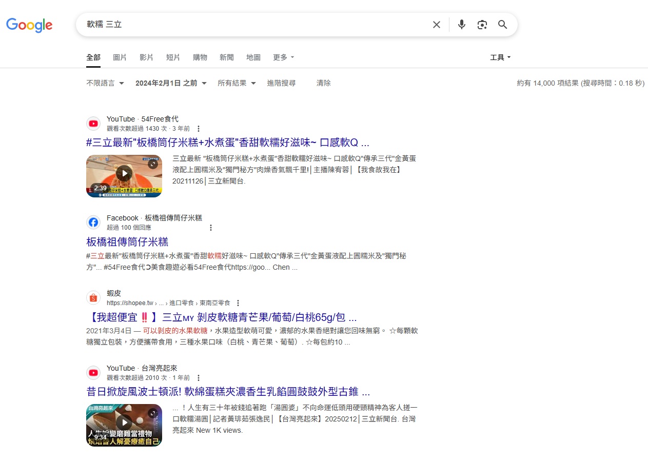Open more options for 台灣亮起來 result
648x463 pixels.
[199, 378]
